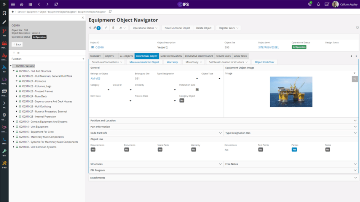
Task: Open the notifications bell
Action: coord(318,4)
